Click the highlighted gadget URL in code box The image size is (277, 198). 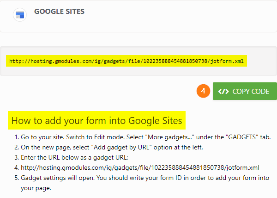(x=128, y=61)
